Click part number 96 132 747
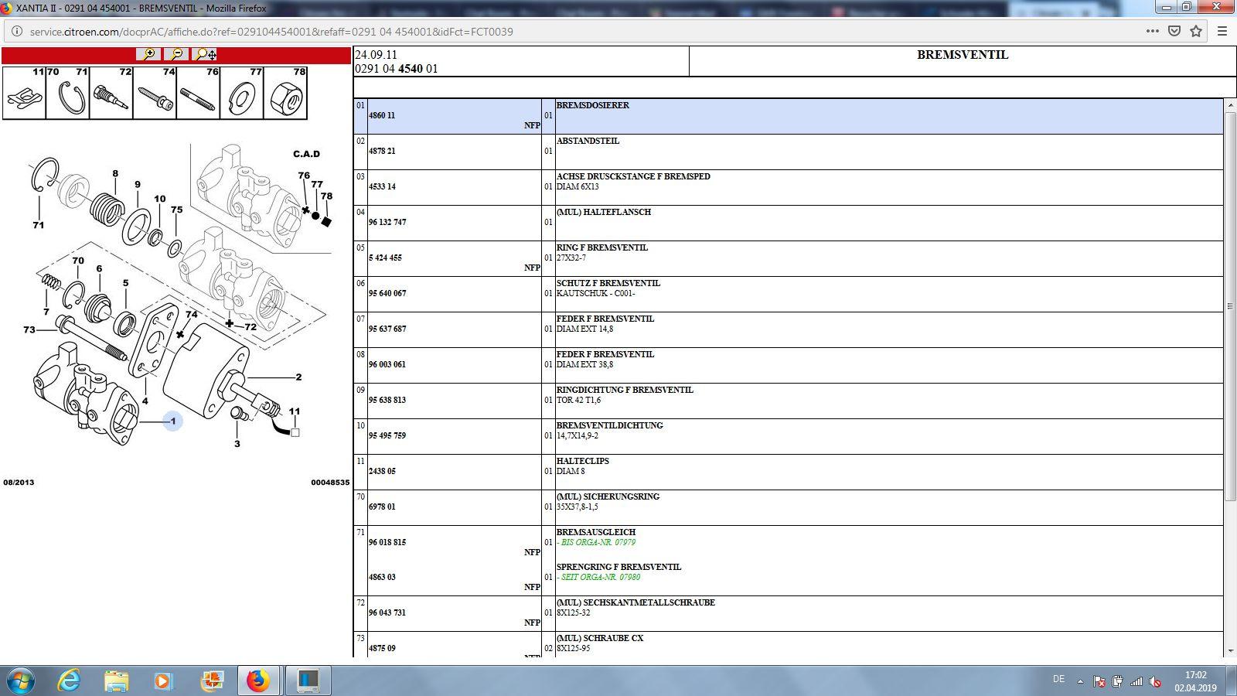Screen dimensions: 1237x696 point(387,223)
